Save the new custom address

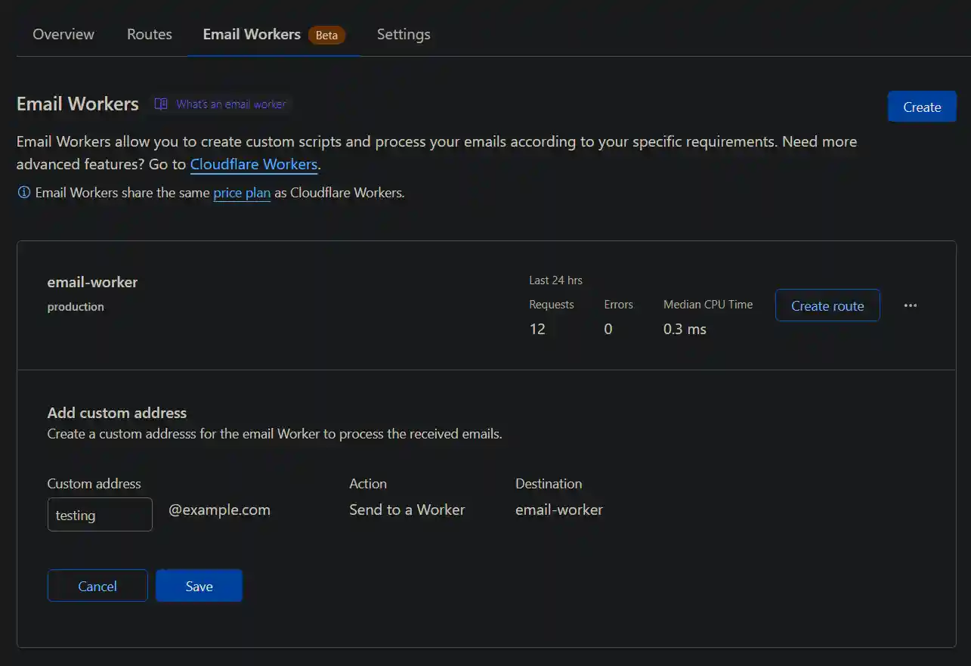coord(199,585)
